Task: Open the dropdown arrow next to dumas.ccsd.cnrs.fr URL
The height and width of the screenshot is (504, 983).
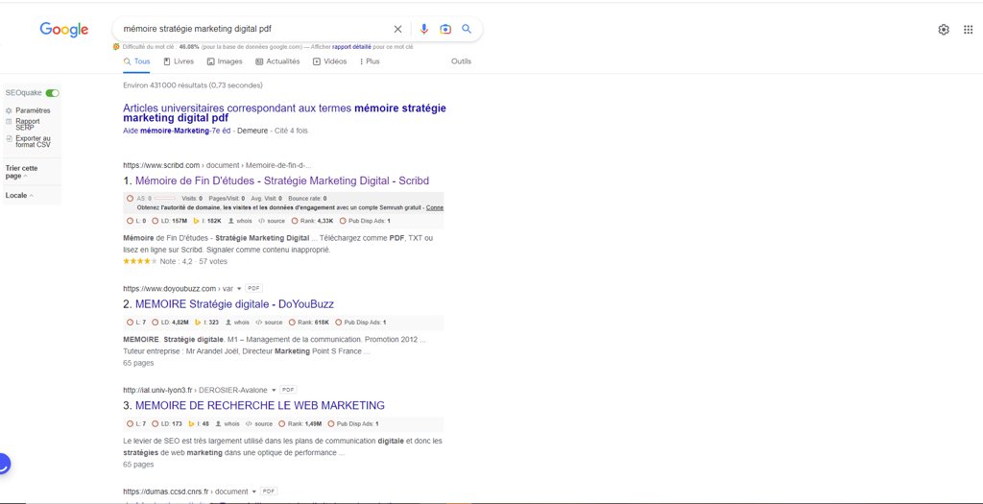Action: point(253,492)
